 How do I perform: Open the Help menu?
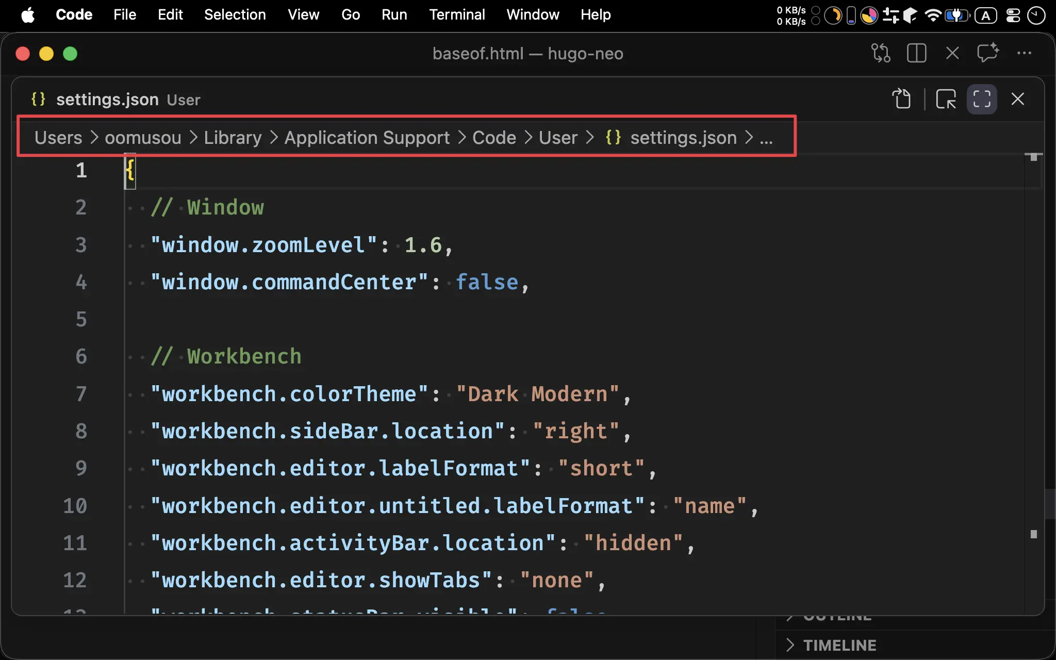(x=596, y=15)
